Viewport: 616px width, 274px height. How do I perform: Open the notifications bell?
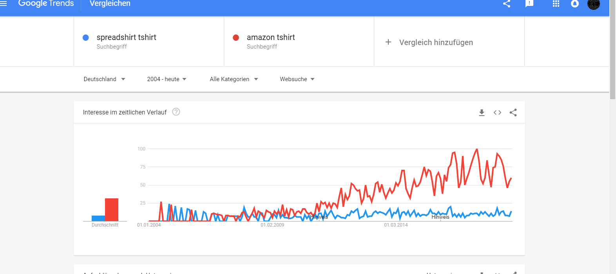click(575, 4)
